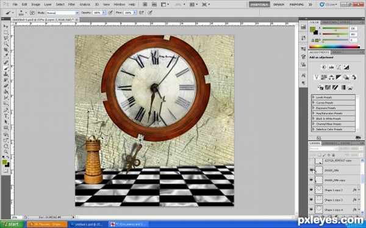Select the Horizontal Type tool

5,116
